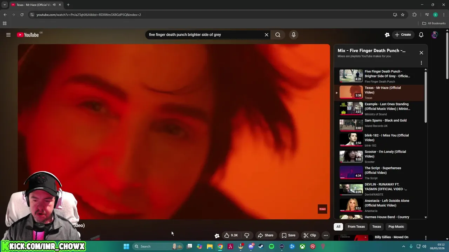Click the video player area to pause
Viewport: 449px width, 252px height.
coord(174,132)
